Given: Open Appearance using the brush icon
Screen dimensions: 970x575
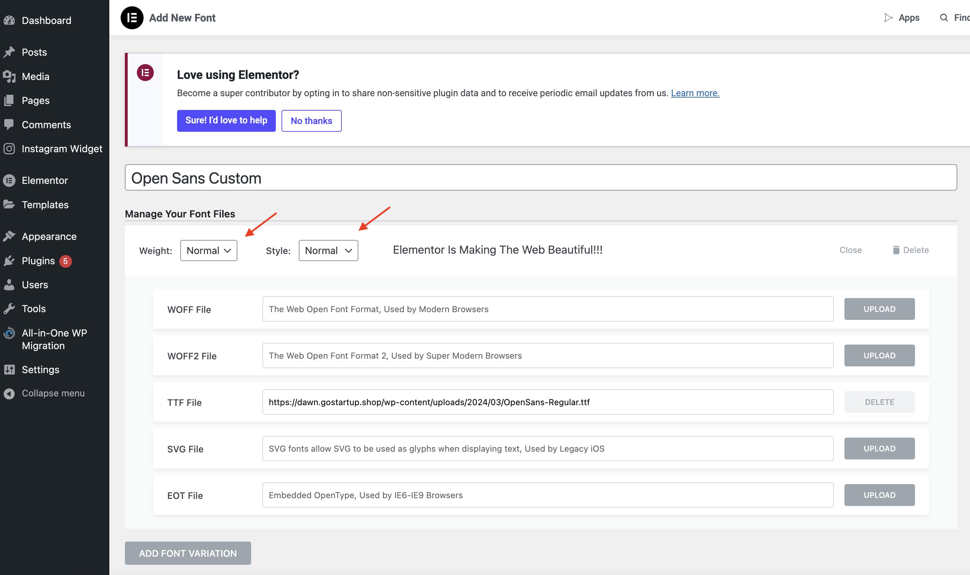Looking at the screenshot, I should point(9,236).
